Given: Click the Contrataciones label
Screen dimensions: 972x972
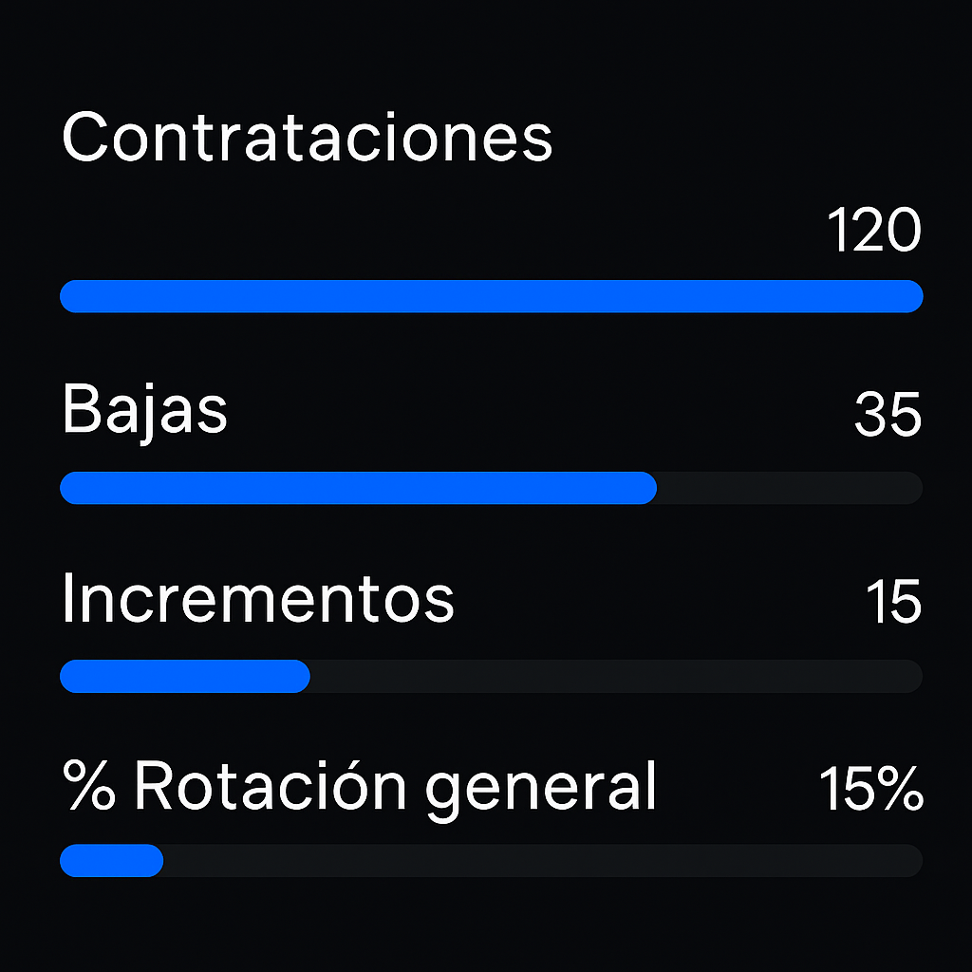Looking at the screenshot, I should 307,138.
